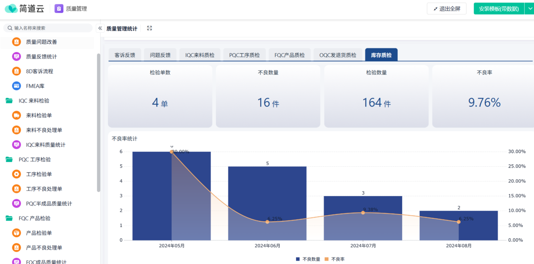Click the icon next to 来料不良处理单
This screenshot has width=534, height=264.
coord(16,130)
